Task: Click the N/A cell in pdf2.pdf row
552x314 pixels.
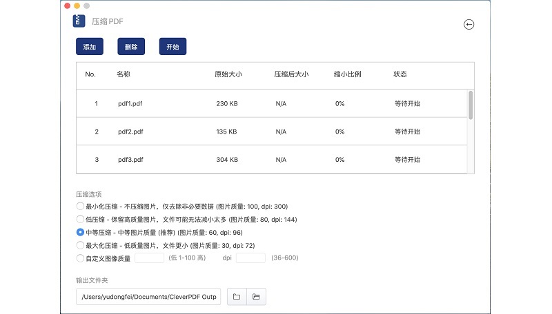Action: click(281, 132)
